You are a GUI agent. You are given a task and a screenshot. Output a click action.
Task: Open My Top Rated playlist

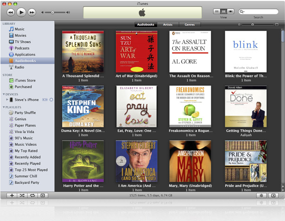click(x=27, y=151)
